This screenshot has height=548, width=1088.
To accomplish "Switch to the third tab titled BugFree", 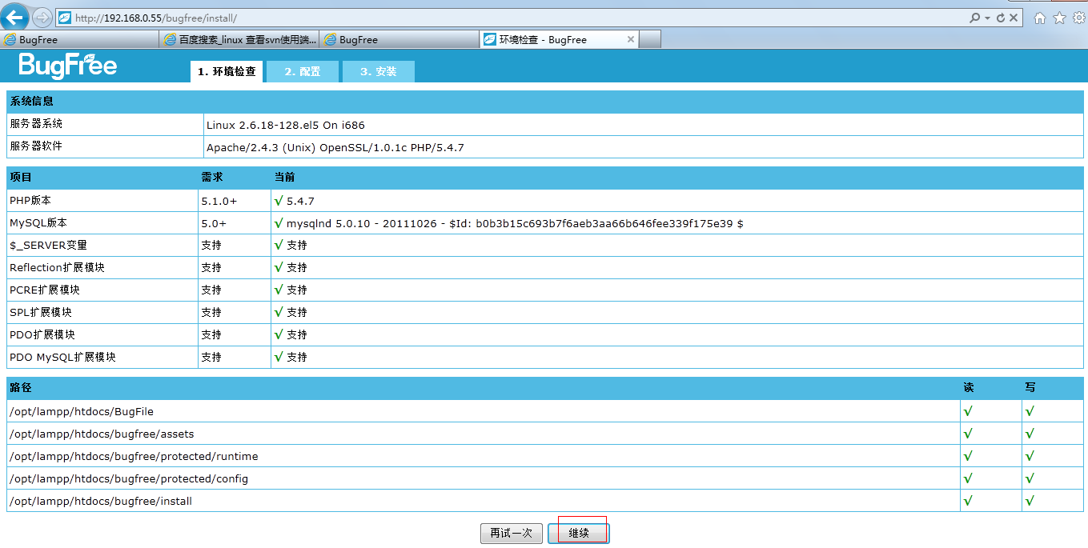I will pos(400,39).
